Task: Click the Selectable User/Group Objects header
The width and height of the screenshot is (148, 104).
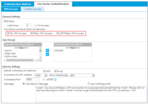Action: coord(23,45)
